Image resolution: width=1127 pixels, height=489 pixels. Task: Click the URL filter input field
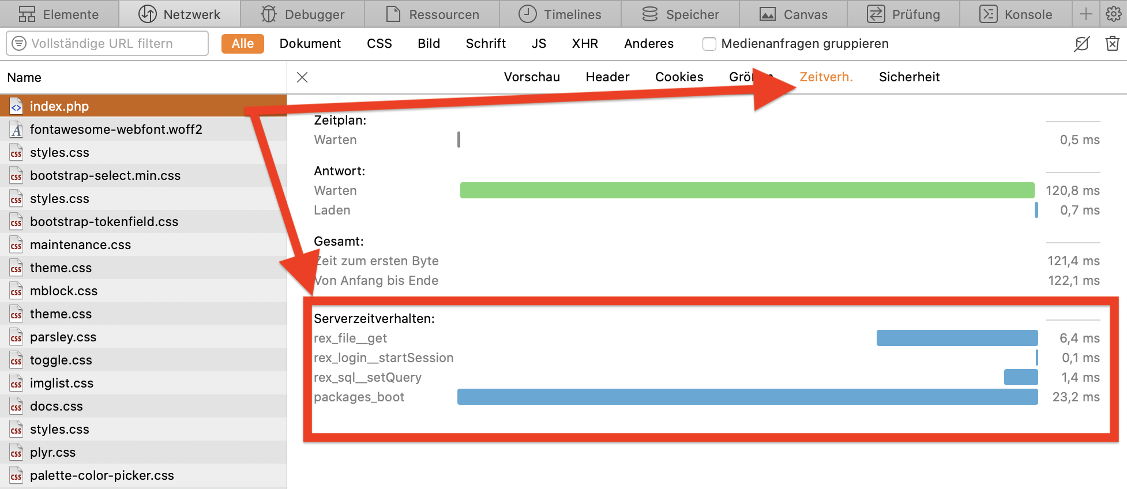[107, 43]
